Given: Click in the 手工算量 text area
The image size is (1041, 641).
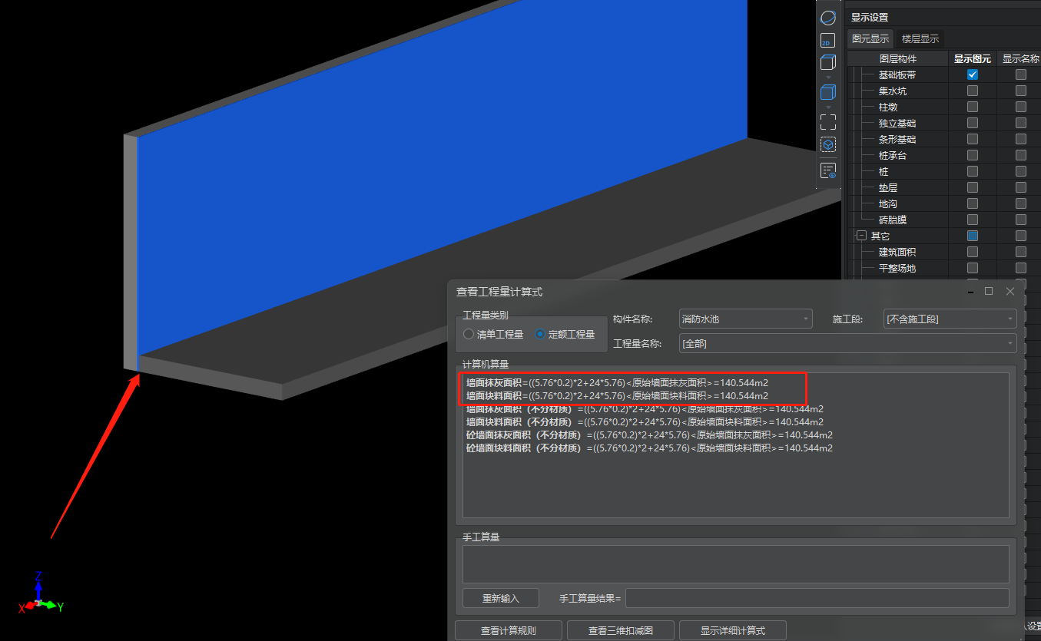Looking at the screenshot, I should (735, 563).
